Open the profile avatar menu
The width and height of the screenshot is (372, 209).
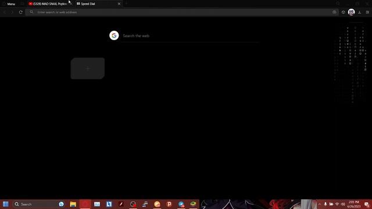(x=351, y=12)
